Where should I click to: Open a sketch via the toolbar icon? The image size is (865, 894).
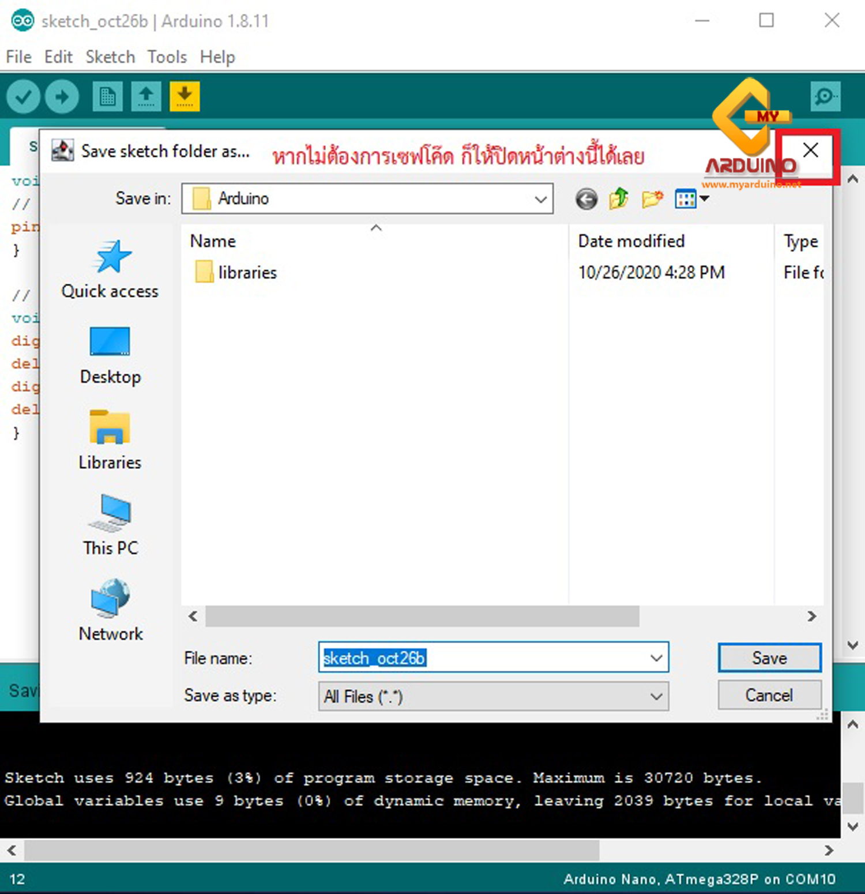point(145,96)
